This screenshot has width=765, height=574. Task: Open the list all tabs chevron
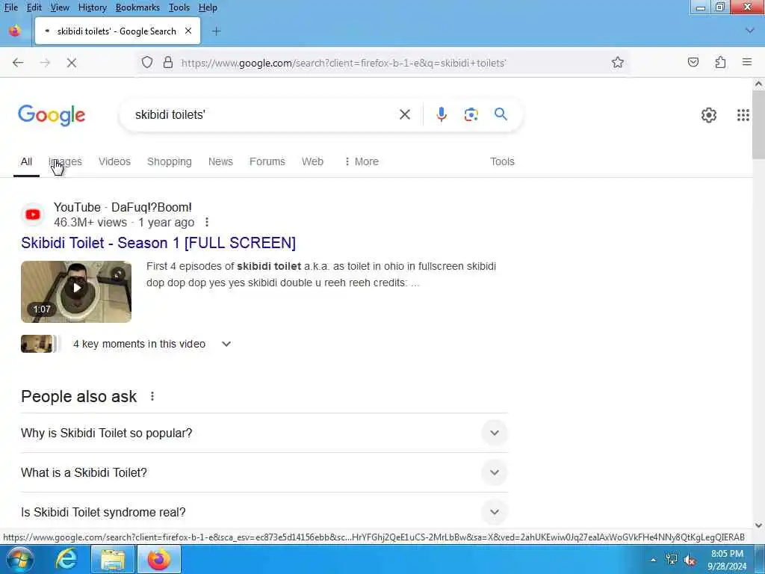pos(750,31)
